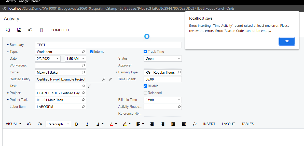Click the pencil icon beside Task
304x146 pixels.
90,86
